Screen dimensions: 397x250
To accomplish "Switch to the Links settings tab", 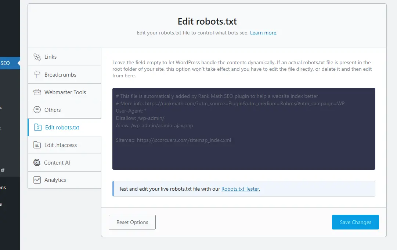I will [50, 57].
